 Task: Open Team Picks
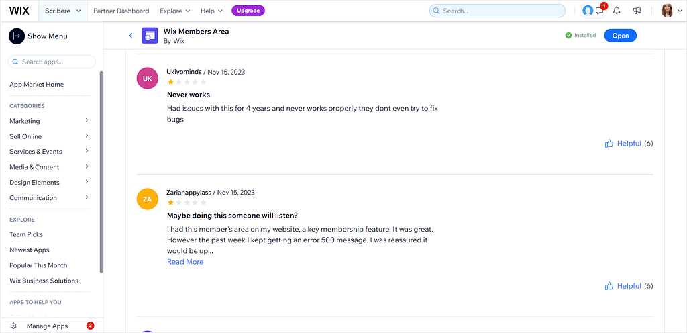coord(26,234)
